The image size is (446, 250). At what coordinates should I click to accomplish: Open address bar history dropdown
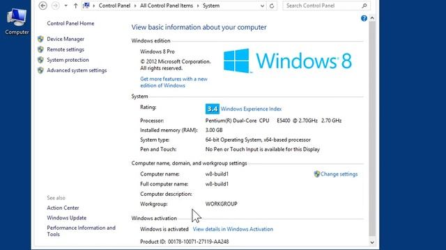(262, 6)
